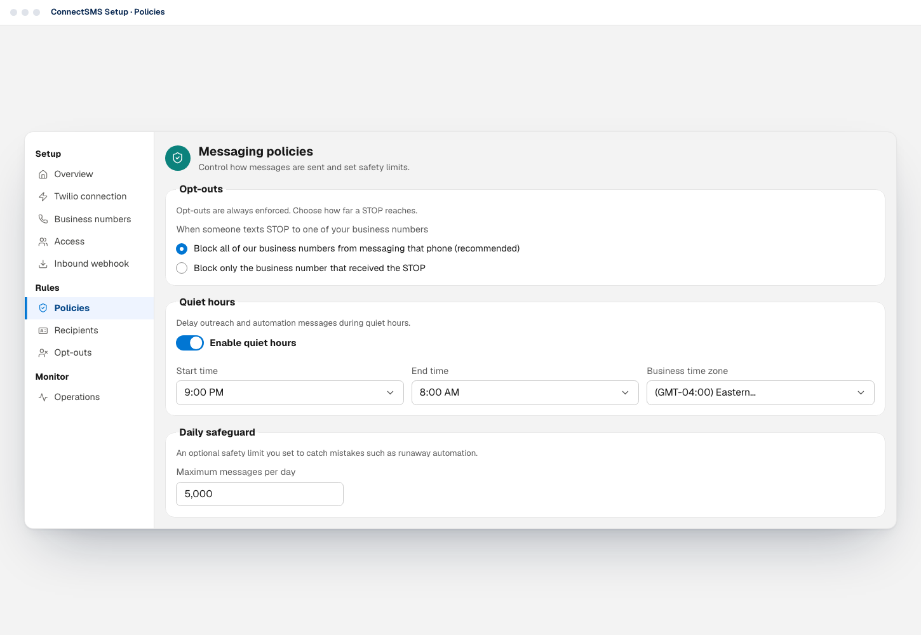Click the green Messaging policies shield badge
Viewport: 921px width, 635px height.
(x=178, y=158)
